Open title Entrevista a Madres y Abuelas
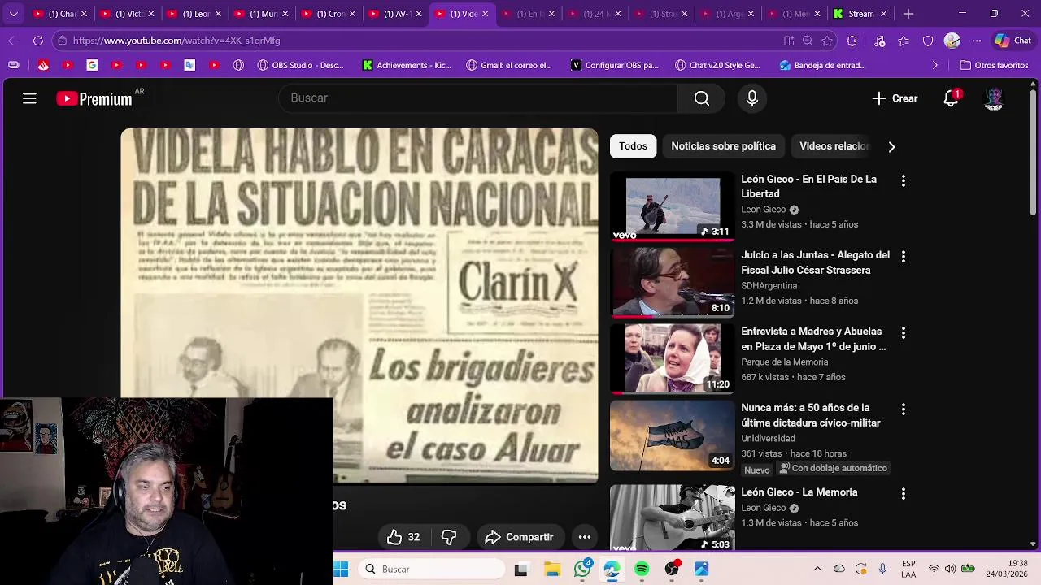Screen dimensions: 1041x585 (x=813, y=339)
